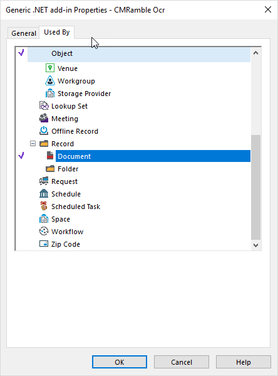Select the Record parent node label

pos(63,144)
